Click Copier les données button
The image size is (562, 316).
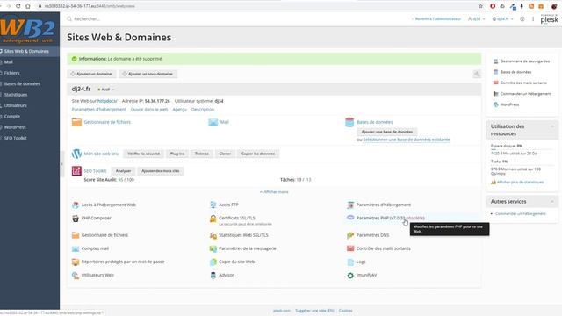click(x=257, y=154)
